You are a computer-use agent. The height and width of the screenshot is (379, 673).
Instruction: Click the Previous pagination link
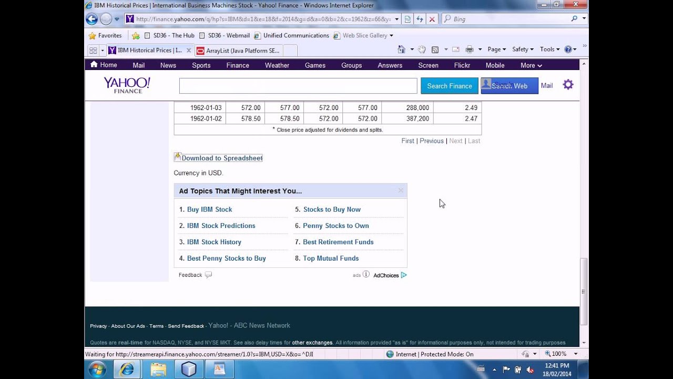click(432, 141)
